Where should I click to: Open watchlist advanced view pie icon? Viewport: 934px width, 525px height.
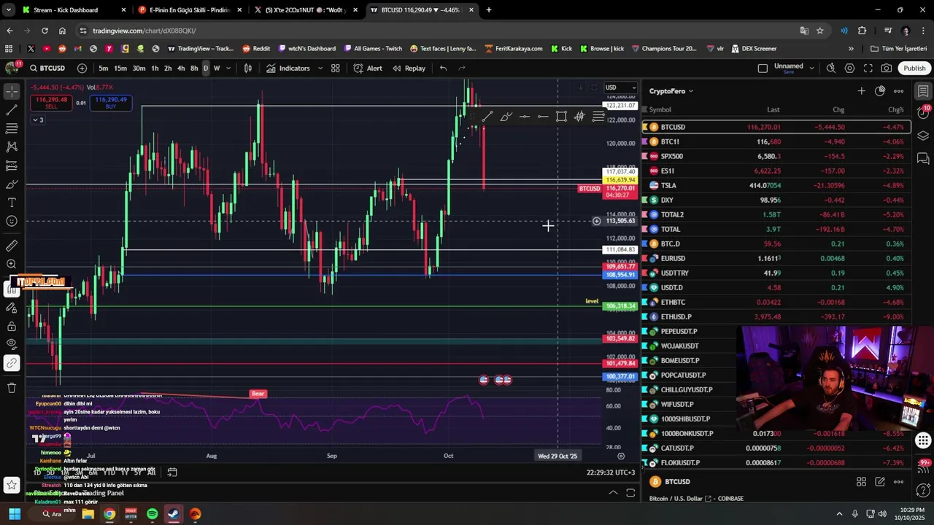click(x=880, y=91)
